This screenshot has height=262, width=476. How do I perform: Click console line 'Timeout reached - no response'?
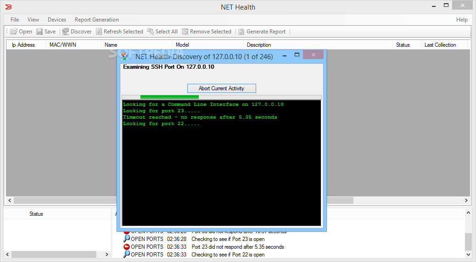[200, 117]
